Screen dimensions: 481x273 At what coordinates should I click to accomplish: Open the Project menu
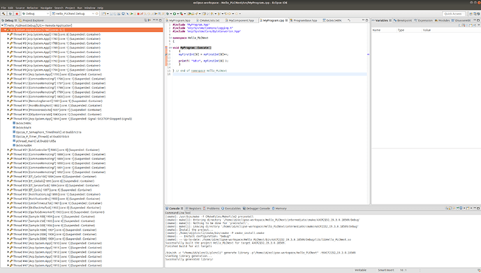[70, 8]
